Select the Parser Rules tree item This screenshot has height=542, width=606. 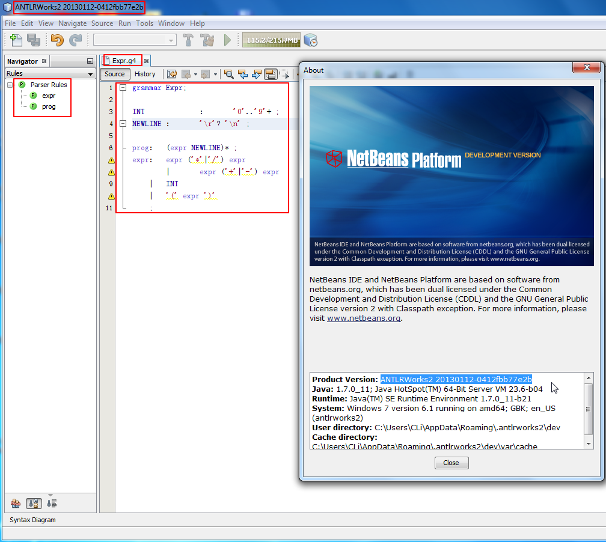(x=49, y=85)
